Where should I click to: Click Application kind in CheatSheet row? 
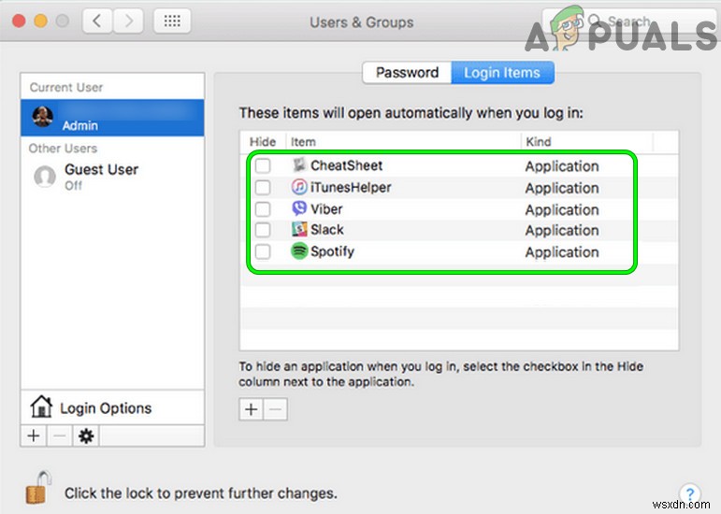tap(562, 166)
